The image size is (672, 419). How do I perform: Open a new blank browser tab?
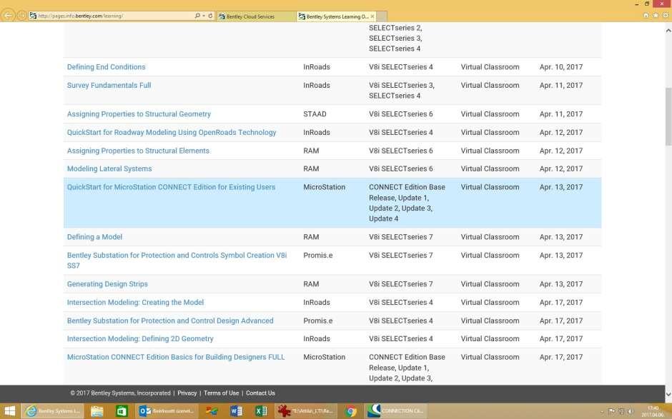click(382, 16)
